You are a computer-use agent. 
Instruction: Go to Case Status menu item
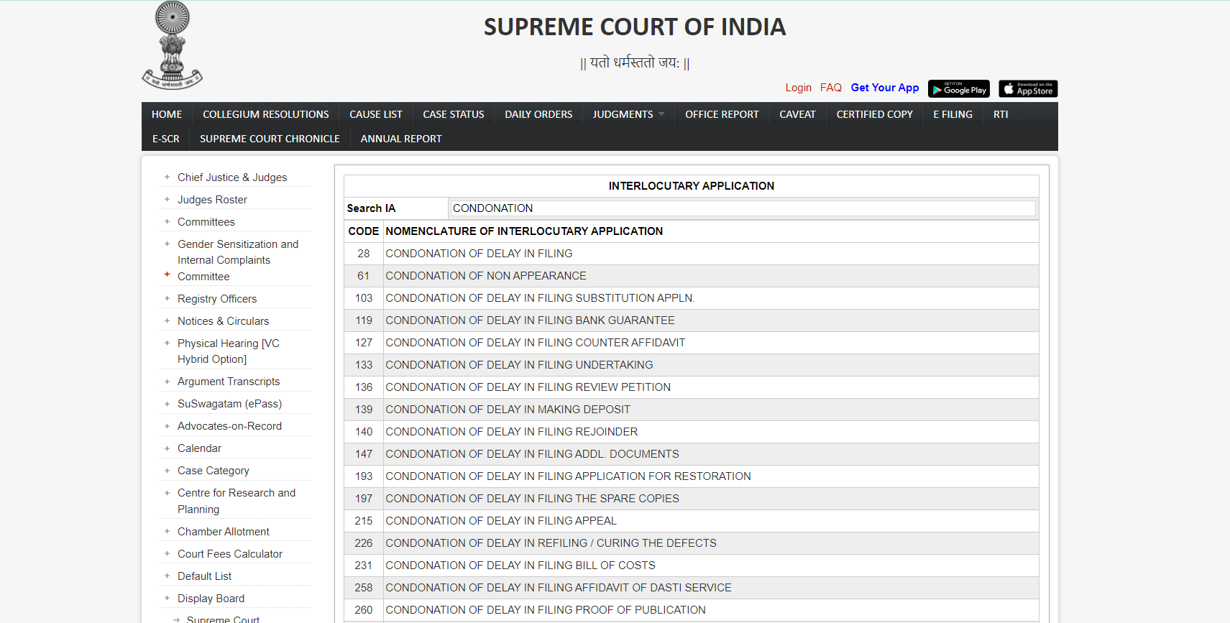pyautogui.click(x=453, y=114)
